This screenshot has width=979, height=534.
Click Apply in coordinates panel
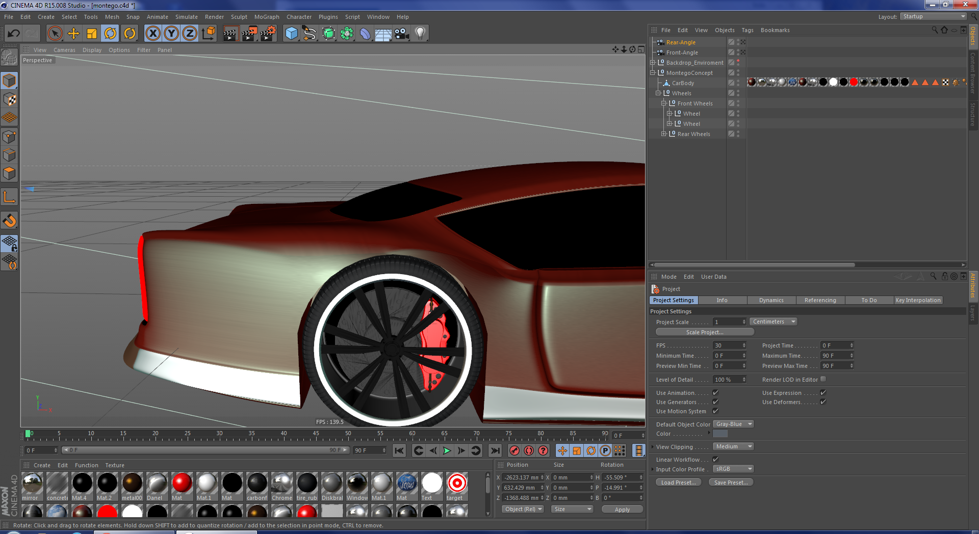tap(622, 510)
